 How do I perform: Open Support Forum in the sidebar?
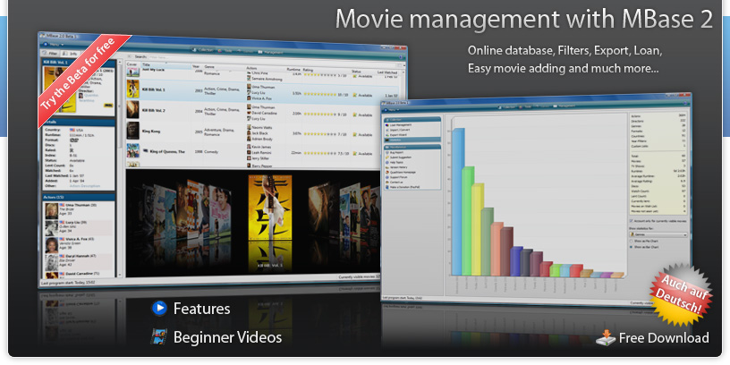[397, 177]
